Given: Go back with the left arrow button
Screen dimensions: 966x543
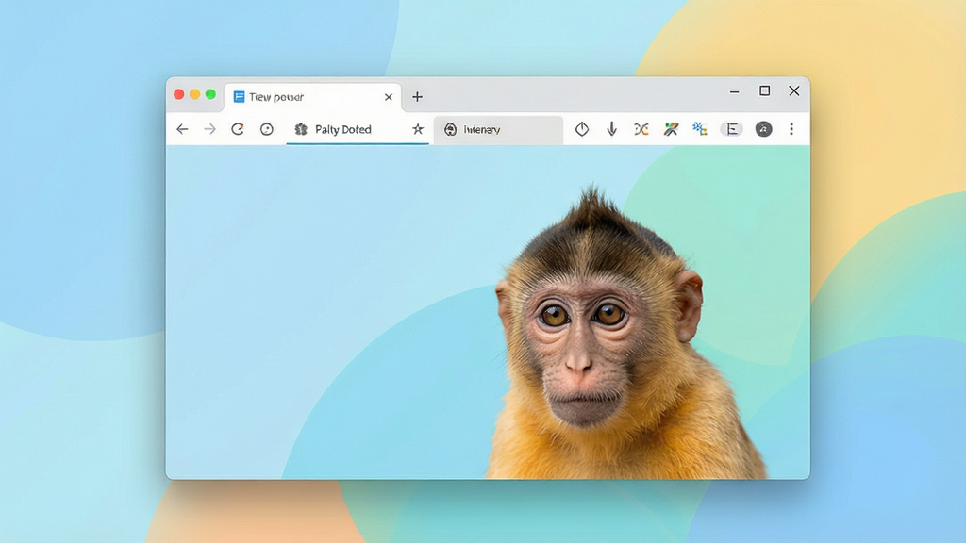Looking at the screenshot, I should [x=182, y=129].
